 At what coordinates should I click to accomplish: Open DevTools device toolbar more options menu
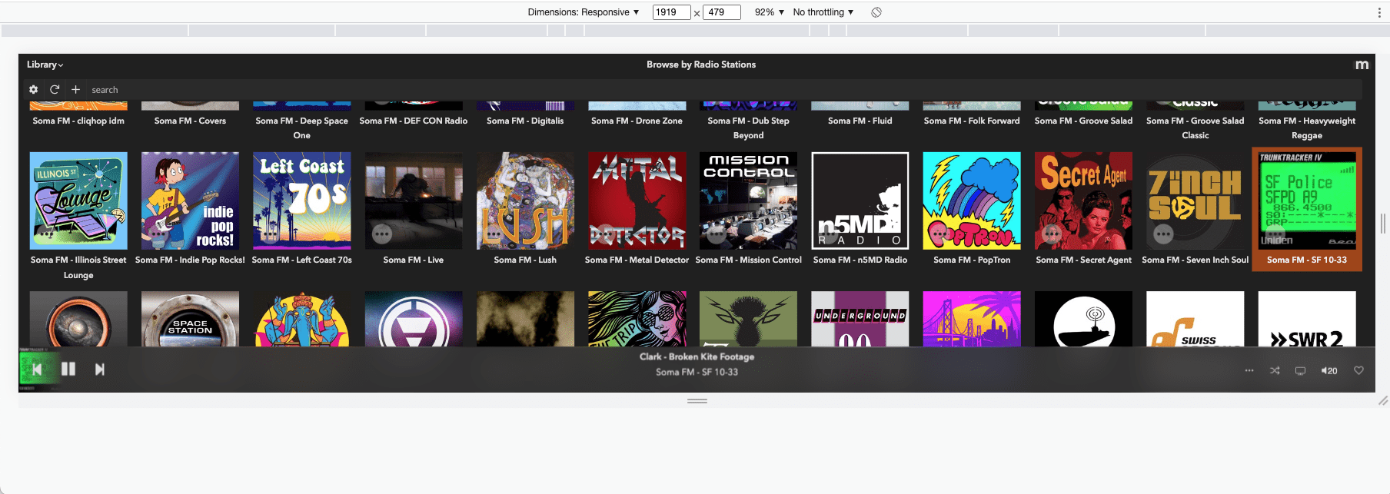(x=1379, y=12)
